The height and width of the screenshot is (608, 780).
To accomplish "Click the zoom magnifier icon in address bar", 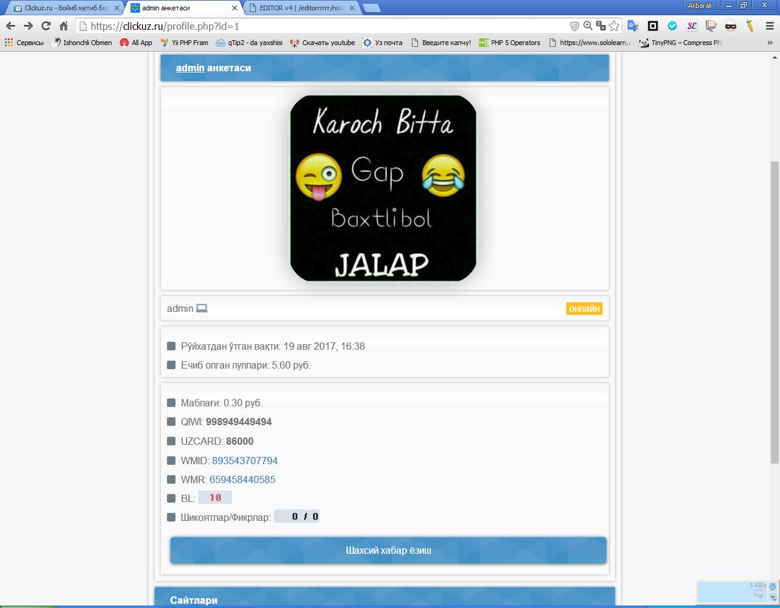I will coord(587,26).
